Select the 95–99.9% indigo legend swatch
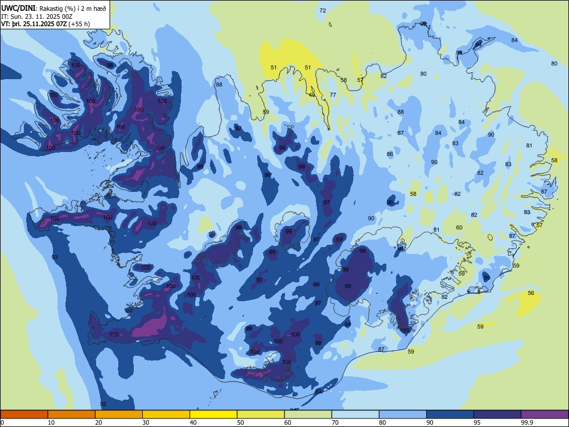This screenshot has width=569, height=427. (x=497, y=414)
